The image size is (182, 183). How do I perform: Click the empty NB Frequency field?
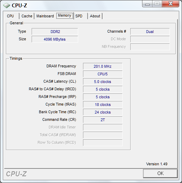pyautogui.click(x=150, y=47)
